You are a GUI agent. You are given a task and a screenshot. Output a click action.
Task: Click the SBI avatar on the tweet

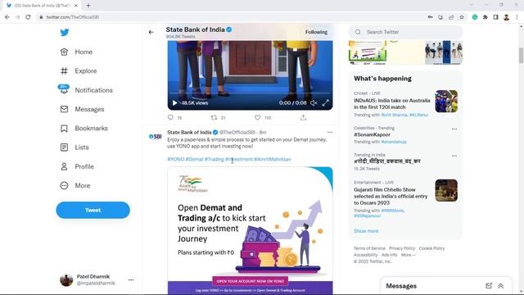tap(156, 137)
